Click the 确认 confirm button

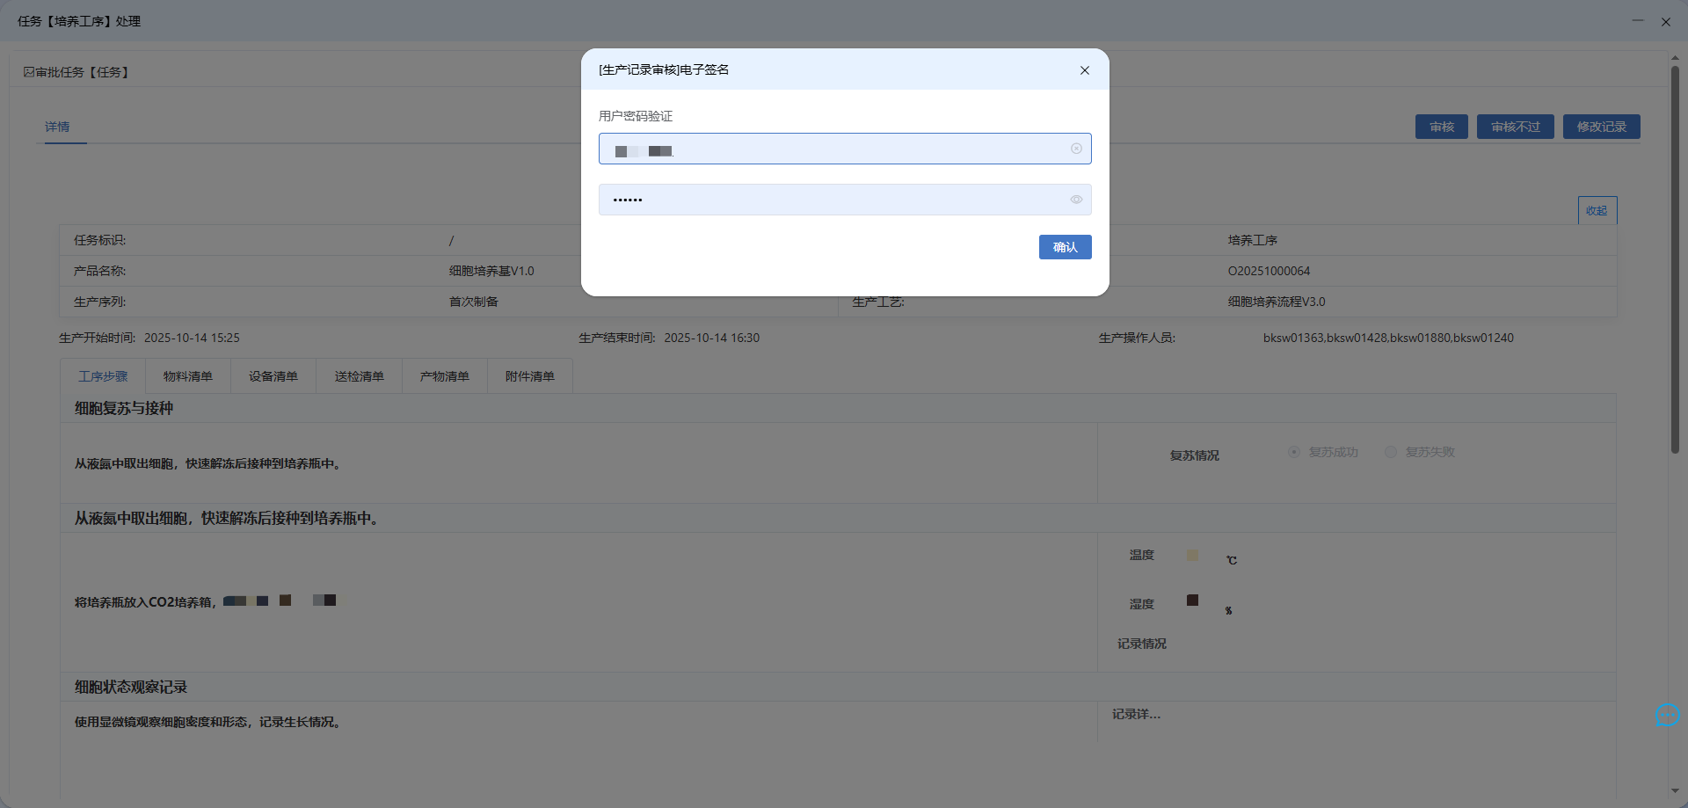[1065, 247]
